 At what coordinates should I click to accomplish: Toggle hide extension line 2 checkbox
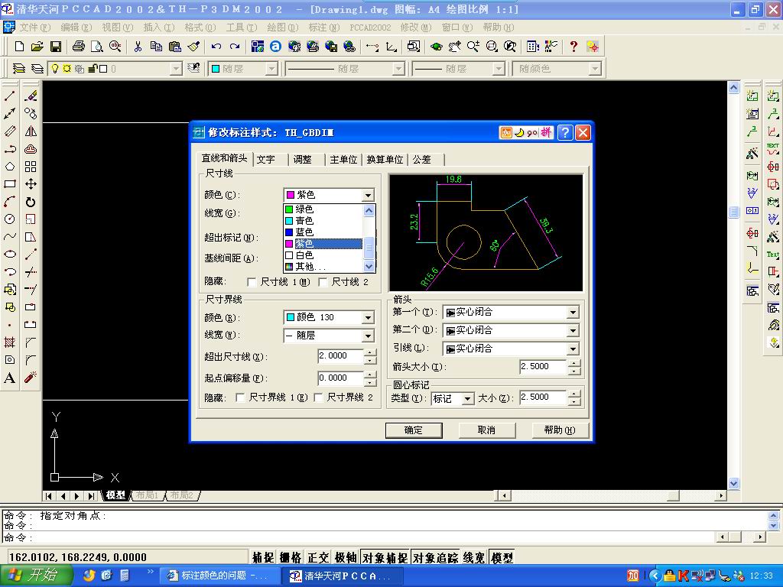tap(317, 397)
